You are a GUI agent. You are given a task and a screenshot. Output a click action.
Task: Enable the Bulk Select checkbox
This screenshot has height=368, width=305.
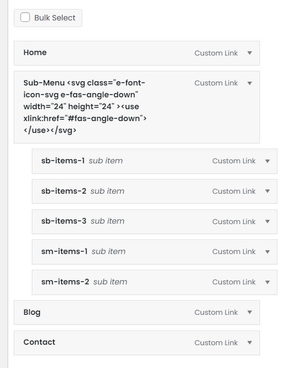[25, 18]
